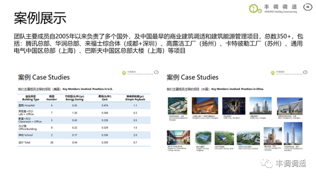
Task: Select the BASF Headquarter Shanghai building image
Action: pos(289,105)
